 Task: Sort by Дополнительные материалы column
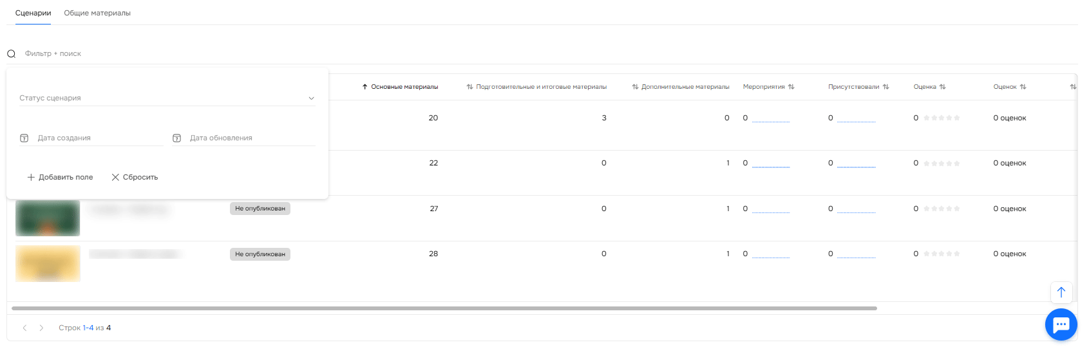tap(681, 87)
